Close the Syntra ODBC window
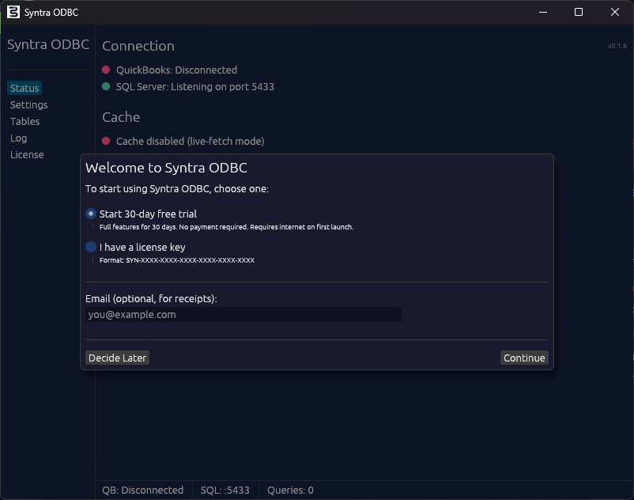 tap(614, 12)
